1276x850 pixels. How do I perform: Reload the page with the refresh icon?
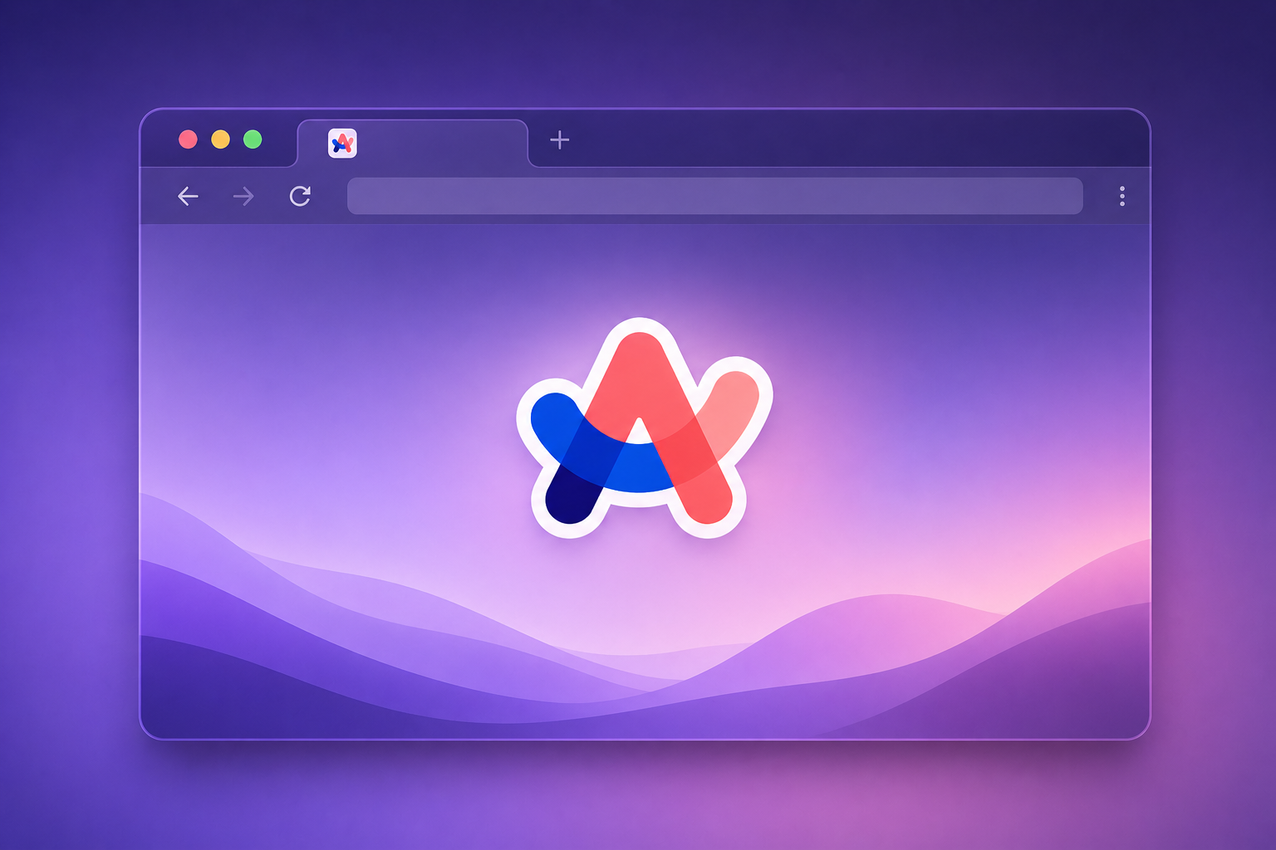click(300, 196)
